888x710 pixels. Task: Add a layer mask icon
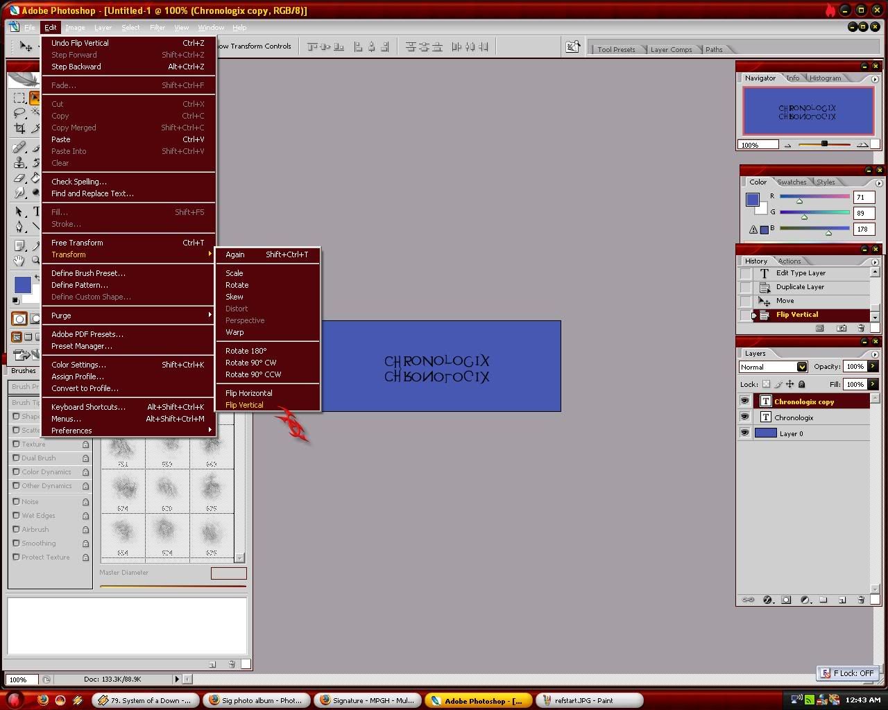click(786, 600)
